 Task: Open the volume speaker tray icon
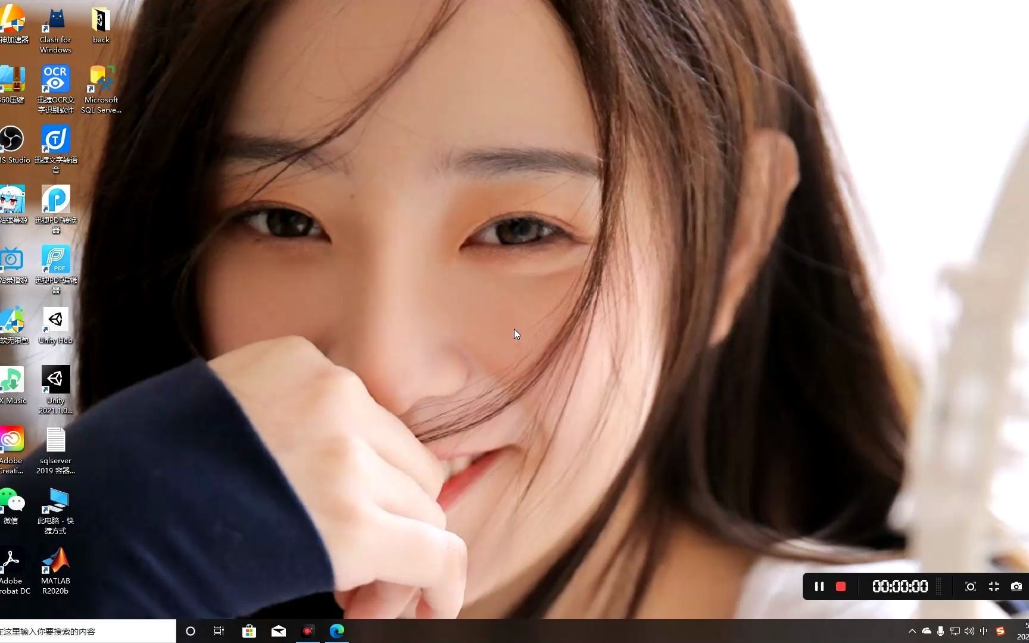coord(969,631)
